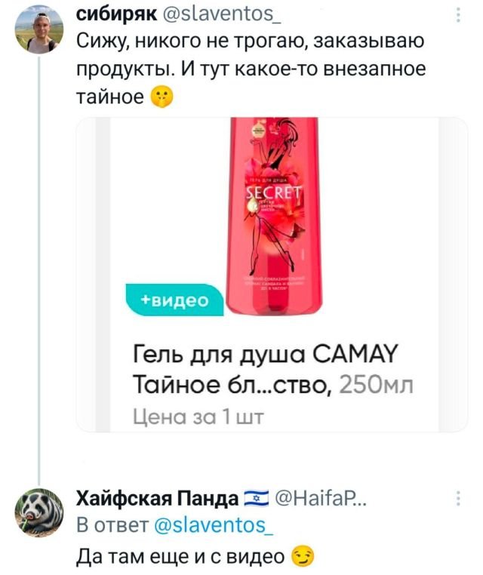Open three-dot menu on Хайфская Панда's reply
Image resolution: width=483 pixels, height=575 pixels.
(x=458, y=499)
